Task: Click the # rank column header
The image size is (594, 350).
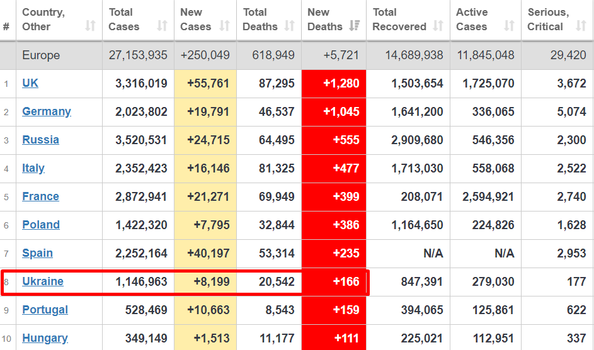Action: pyautogui.click(x=6, y=26)
